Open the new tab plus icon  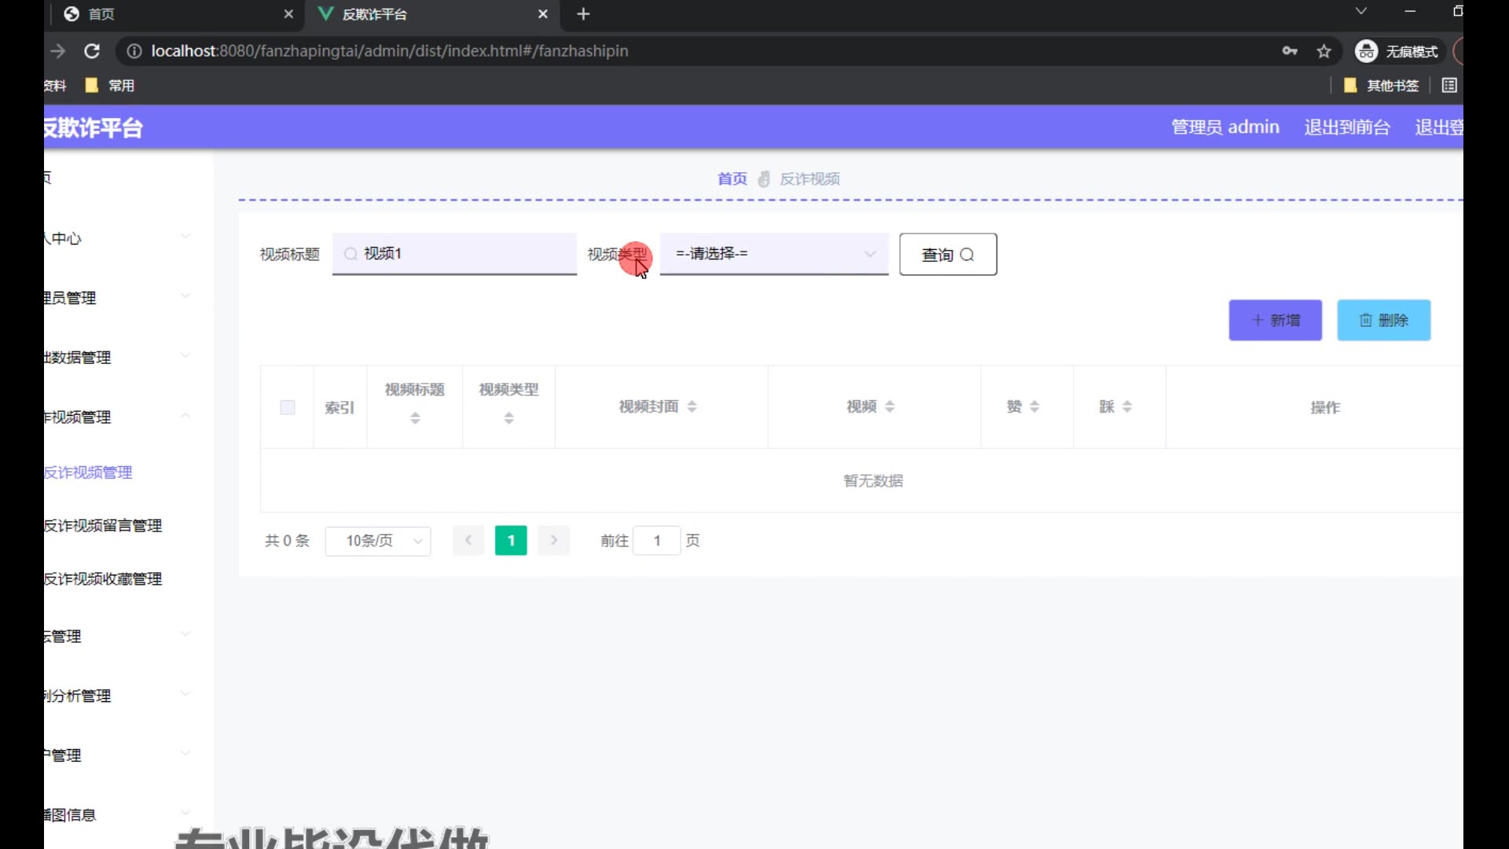pos(583,14)
